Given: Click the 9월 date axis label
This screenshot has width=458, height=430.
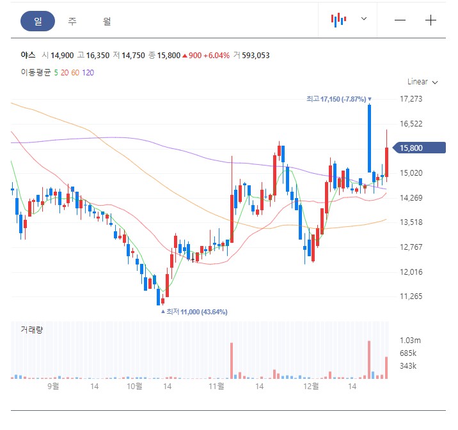Looking at the screenshot, I should tap(53, 387).
